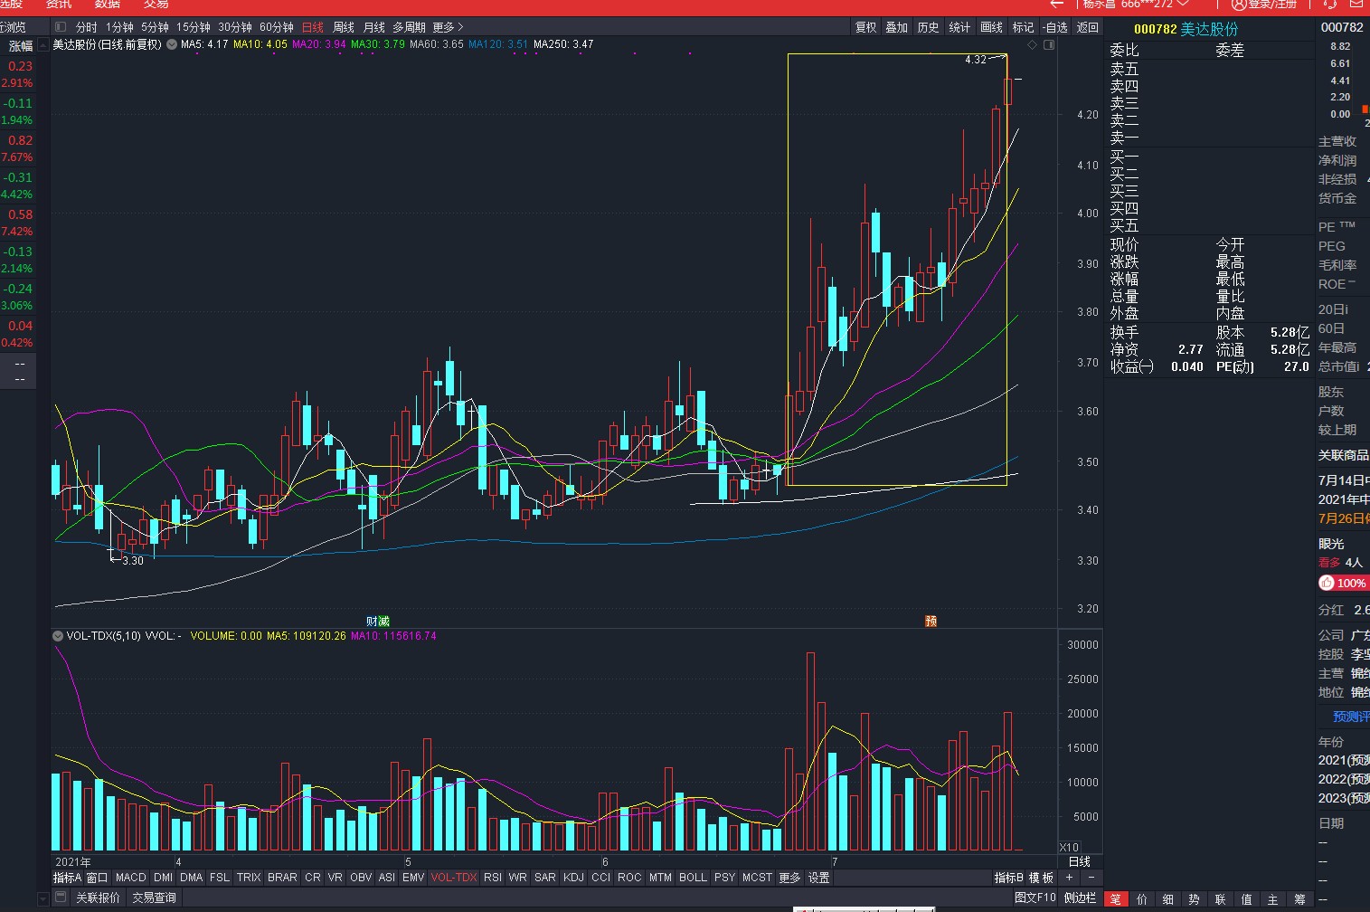Click the 历史 history button
This screenshot has width=1370, height=912.
tap(928, 27)
